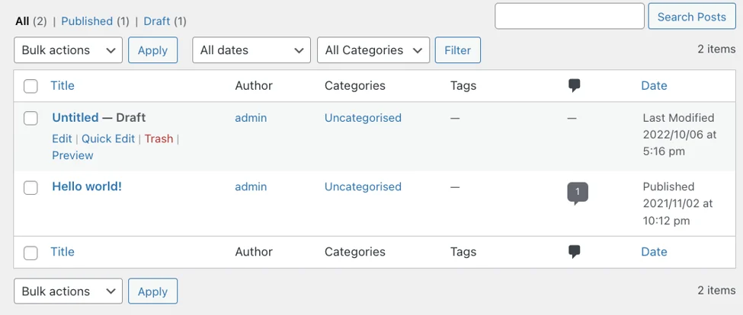Click the comments icon in the table footer

pos(575,252)
